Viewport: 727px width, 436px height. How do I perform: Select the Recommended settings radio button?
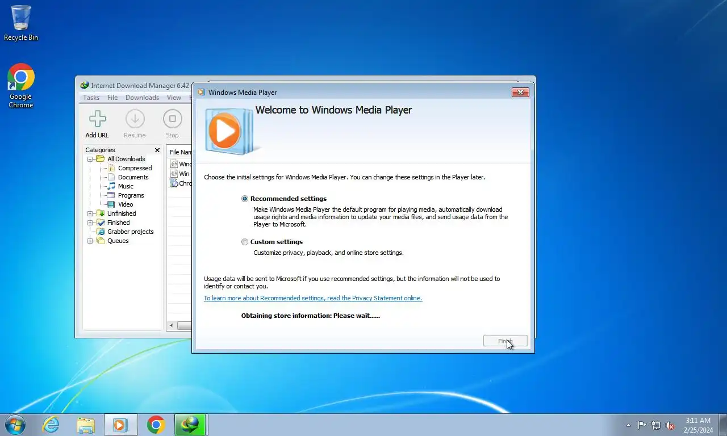point(245,199)
